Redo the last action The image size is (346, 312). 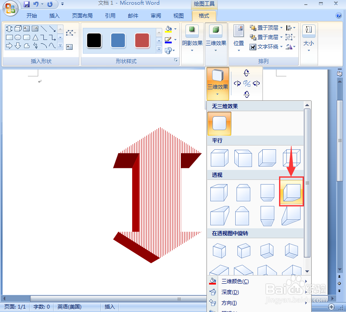(50, 4)
